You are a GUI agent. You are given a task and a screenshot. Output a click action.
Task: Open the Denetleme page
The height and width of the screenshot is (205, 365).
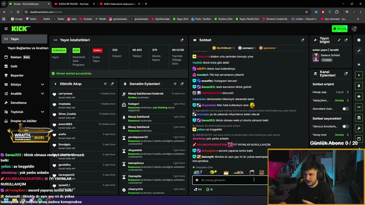24,103
